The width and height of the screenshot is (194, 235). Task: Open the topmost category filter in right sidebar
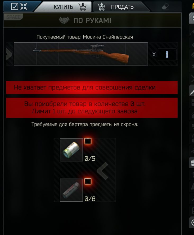[x=192, y=18]
